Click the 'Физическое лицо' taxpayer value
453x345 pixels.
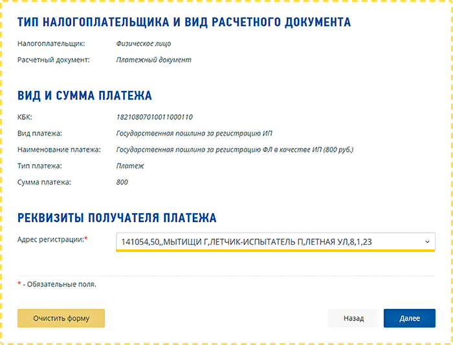pos(143,43)
